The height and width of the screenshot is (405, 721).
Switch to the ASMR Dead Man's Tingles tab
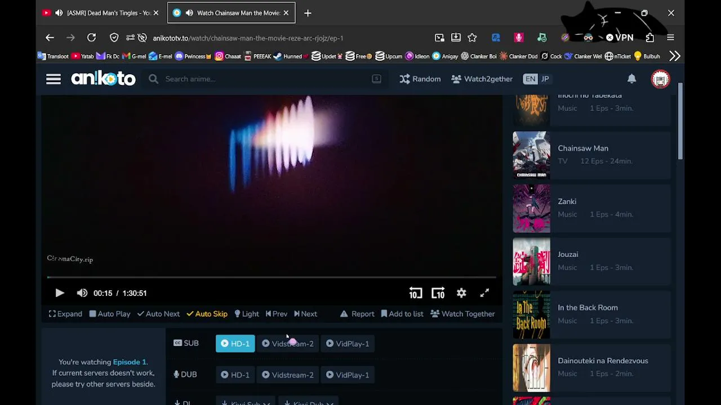[x=101, y=13]
